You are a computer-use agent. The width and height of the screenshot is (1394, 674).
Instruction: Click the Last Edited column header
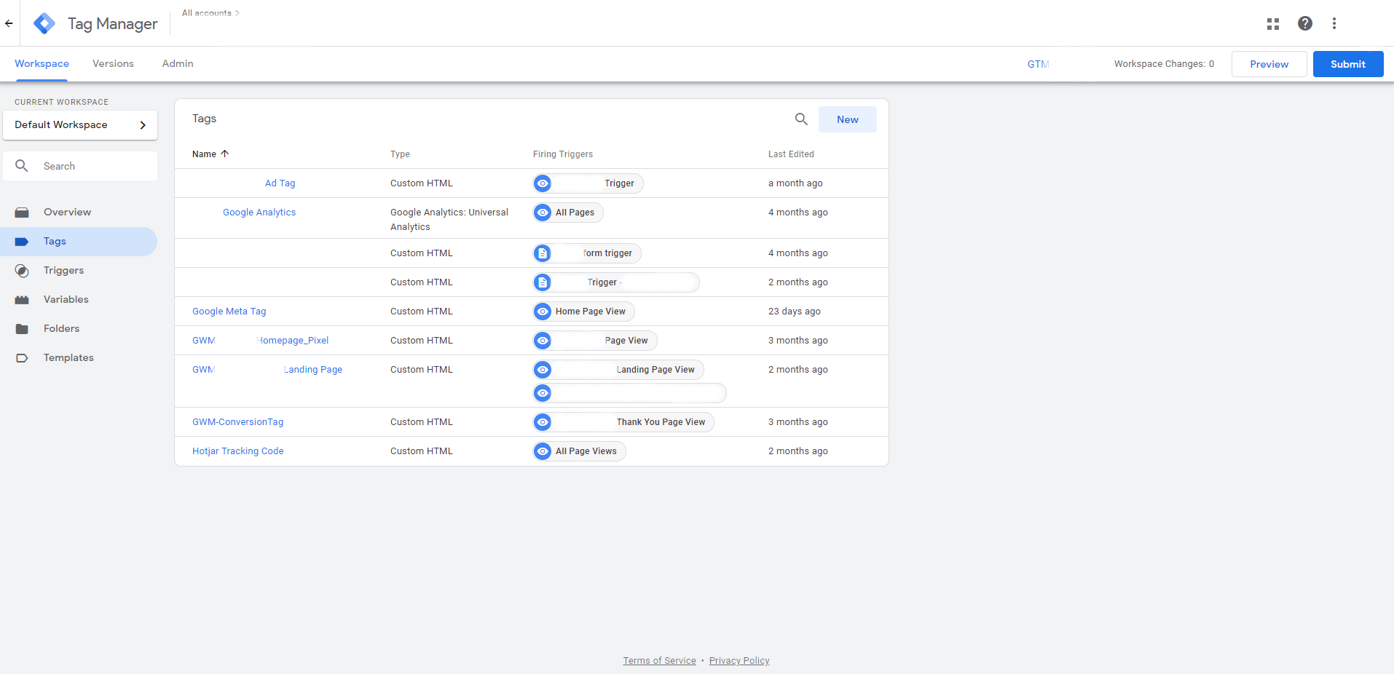coord(791,154)
